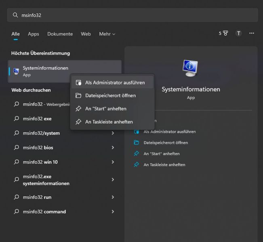This screenshot has height=242, width=263.
Task: Click search icon beside msinfo32 exe
Action: [17, 119]
